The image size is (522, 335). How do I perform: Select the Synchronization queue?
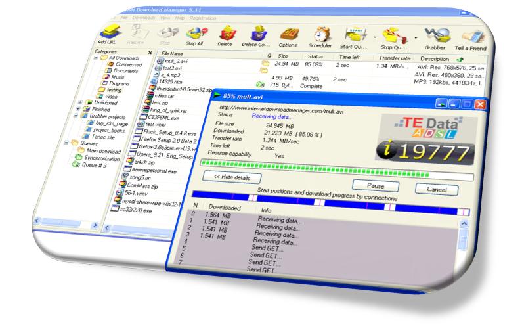(98, 158)
